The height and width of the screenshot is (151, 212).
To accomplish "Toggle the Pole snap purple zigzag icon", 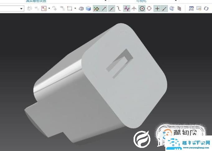I will pyautogui.click(x=127, y=9).
